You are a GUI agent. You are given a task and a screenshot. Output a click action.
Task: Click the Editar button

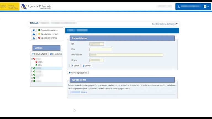point(75,66)
